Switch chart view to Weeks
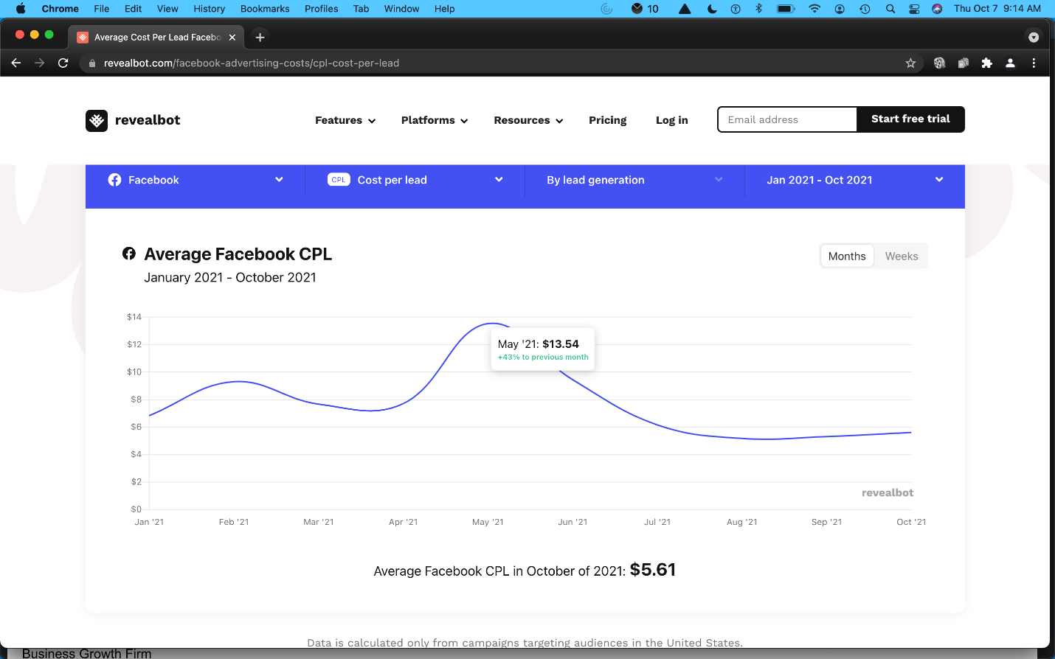1055x659 pixels. tap(901, 256)
